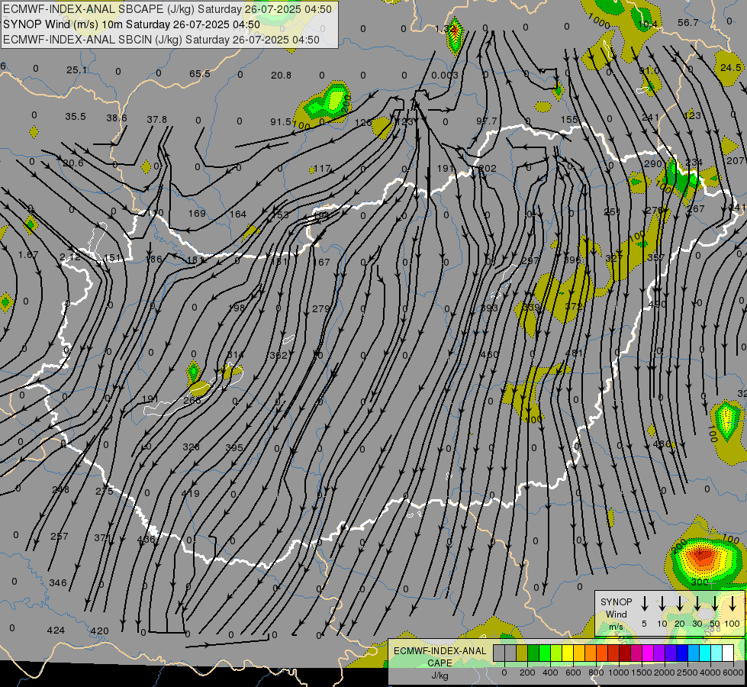The image size is (747, 687).
Task: Click the map value 56.7
Action: [x=688, y=22]
